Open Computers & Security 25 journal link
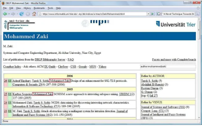The image size is (202, 126). pyautogui.click(x=27, y=85)
